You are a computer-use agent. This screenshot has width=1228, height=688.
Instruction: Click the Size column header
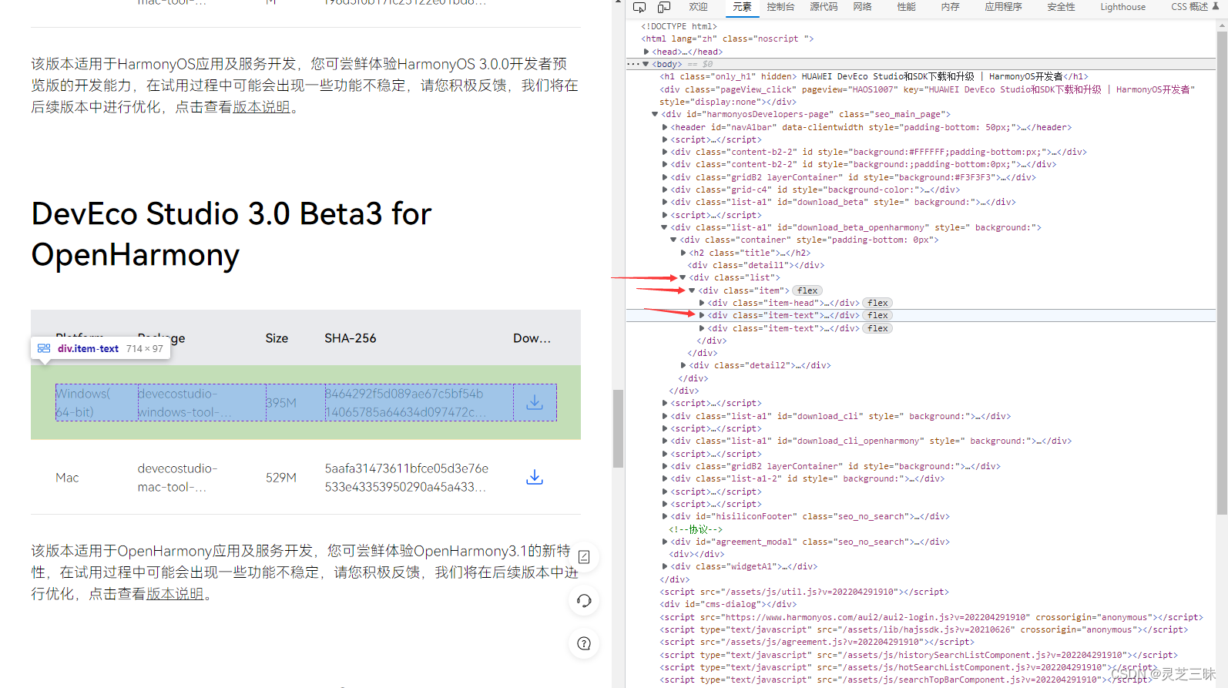click(x=277, y=338)
